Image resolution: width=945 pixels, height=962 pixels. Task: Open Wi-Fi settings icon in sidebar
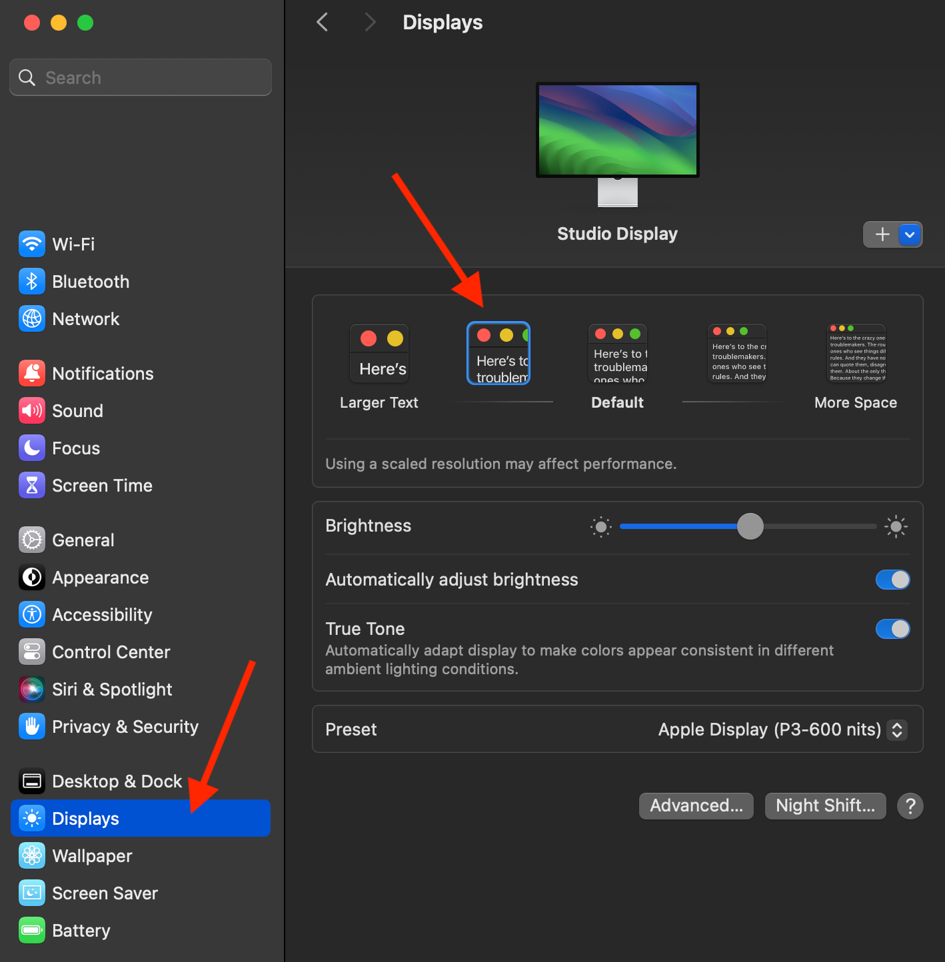coord(32,244)
